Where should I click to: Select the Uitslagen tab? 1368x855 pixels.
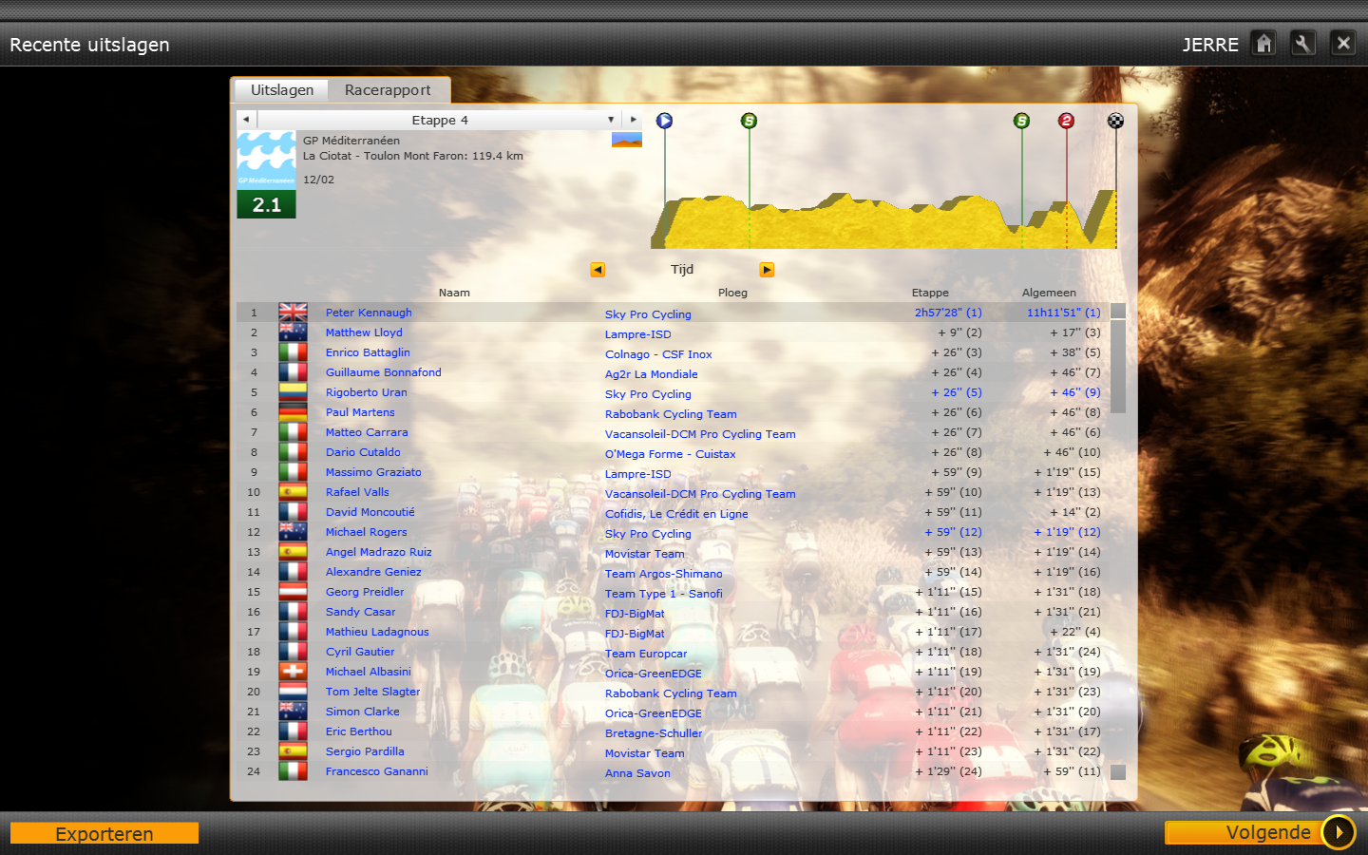coord(282,90)
